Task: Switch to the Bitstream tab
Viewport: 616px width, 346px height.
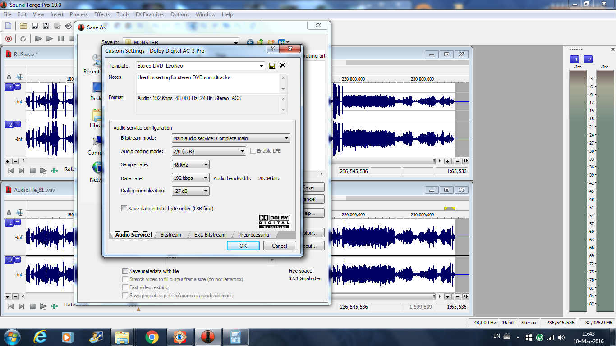Action: pyautogui.click(x=170, y=235)
